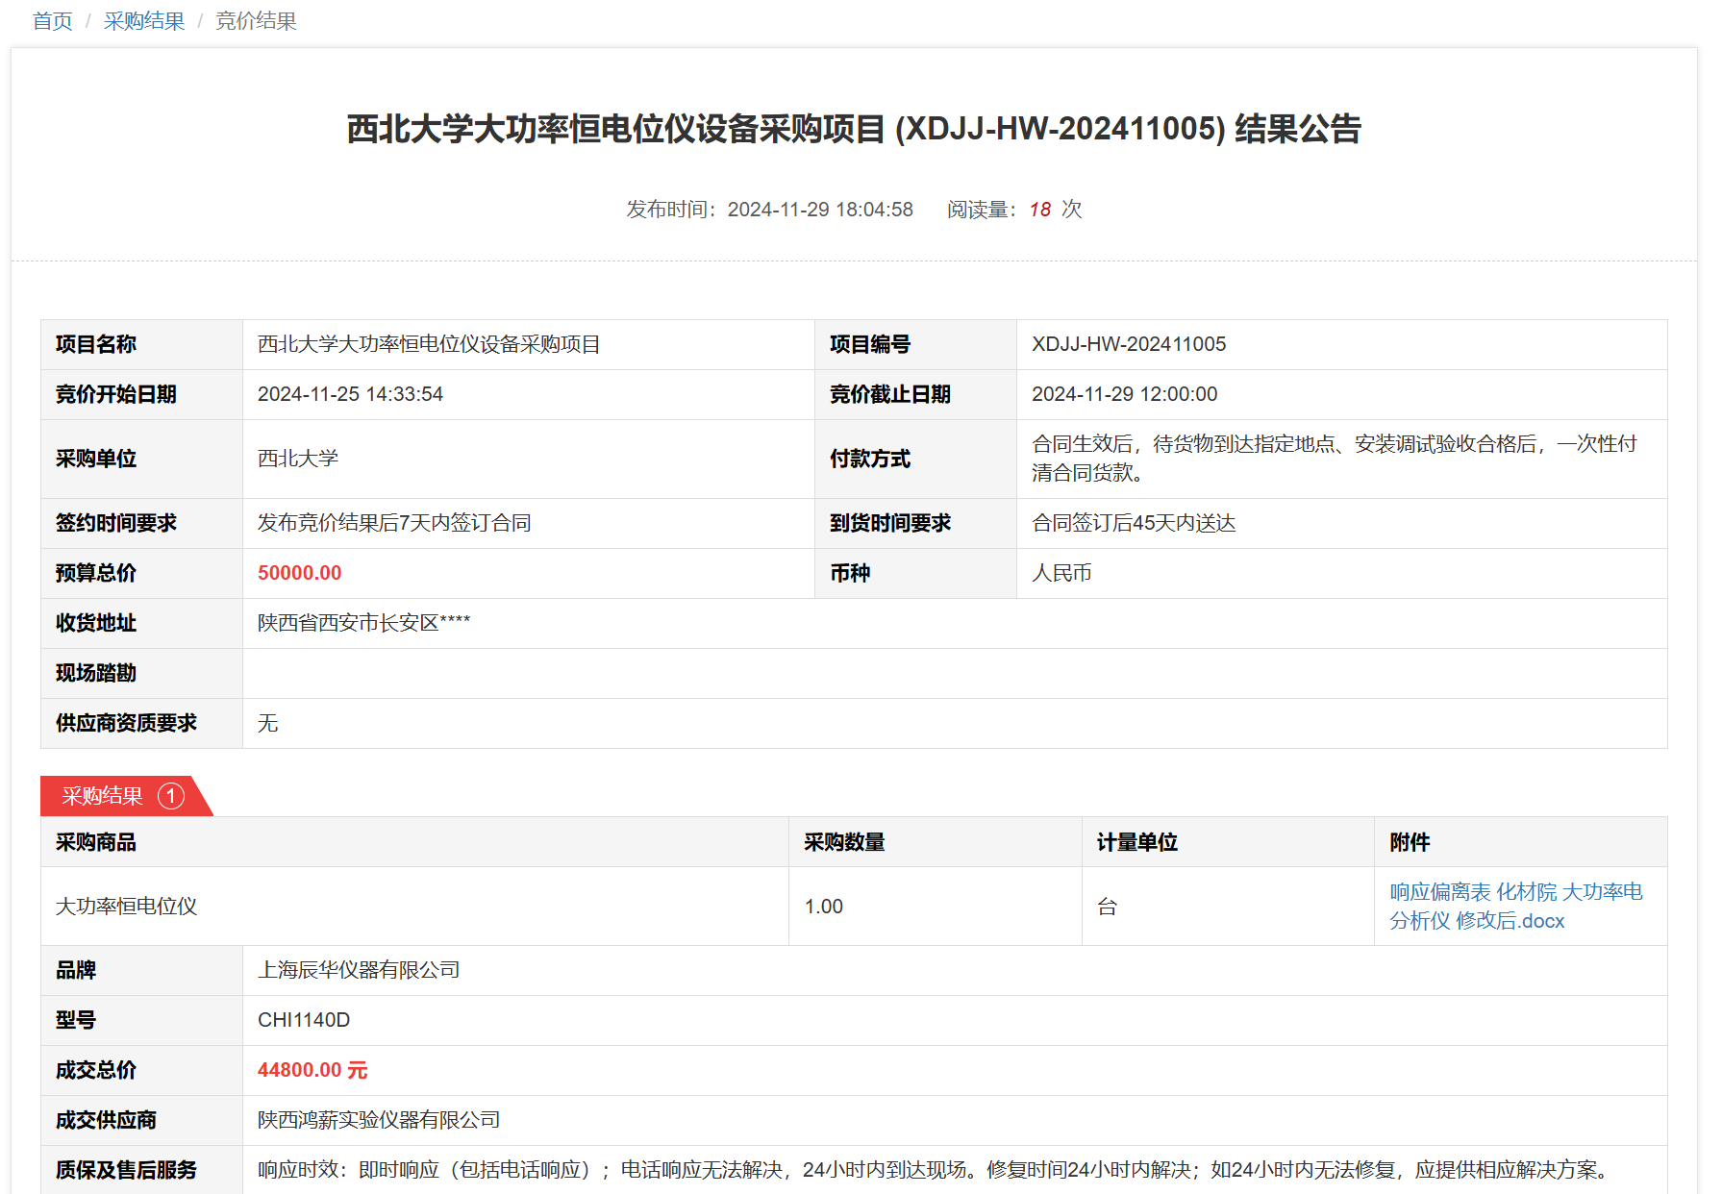Viewport: 1722px width, 1194px height.
Task: Click the 竞价结果 breadcrumb item
Action: pos(256,21)
